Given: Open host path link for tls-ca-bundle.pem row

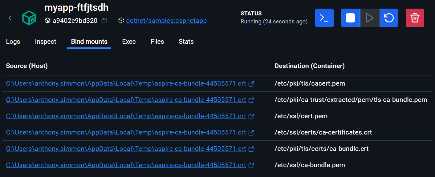Looking at the screenshot, I should (126, 100).
